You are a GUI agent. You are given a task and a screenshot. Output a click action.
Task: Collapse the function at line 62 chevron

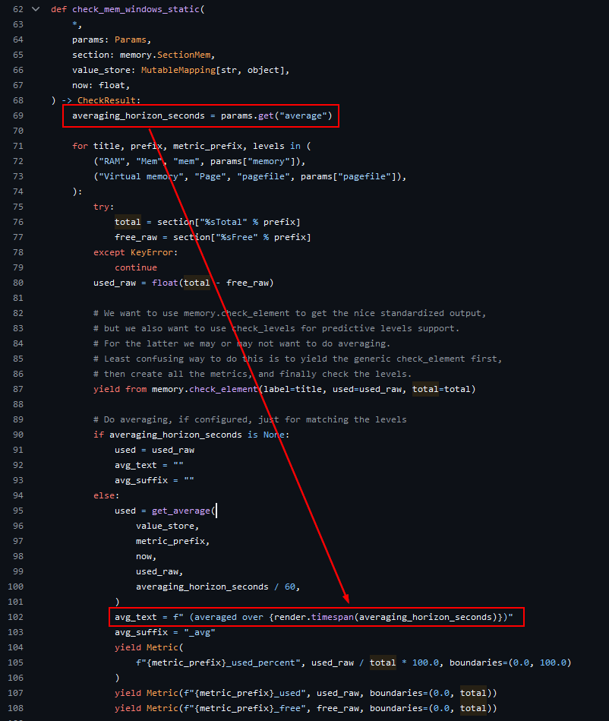36,9
